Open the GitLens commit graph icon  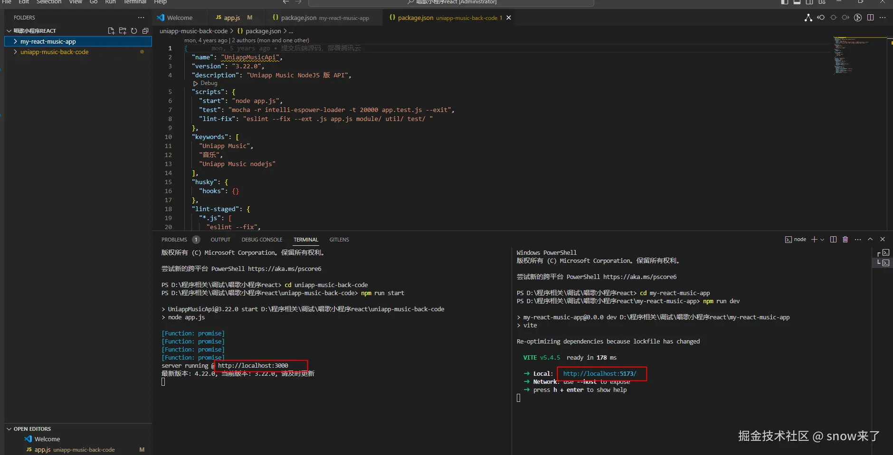click(808, 18)
